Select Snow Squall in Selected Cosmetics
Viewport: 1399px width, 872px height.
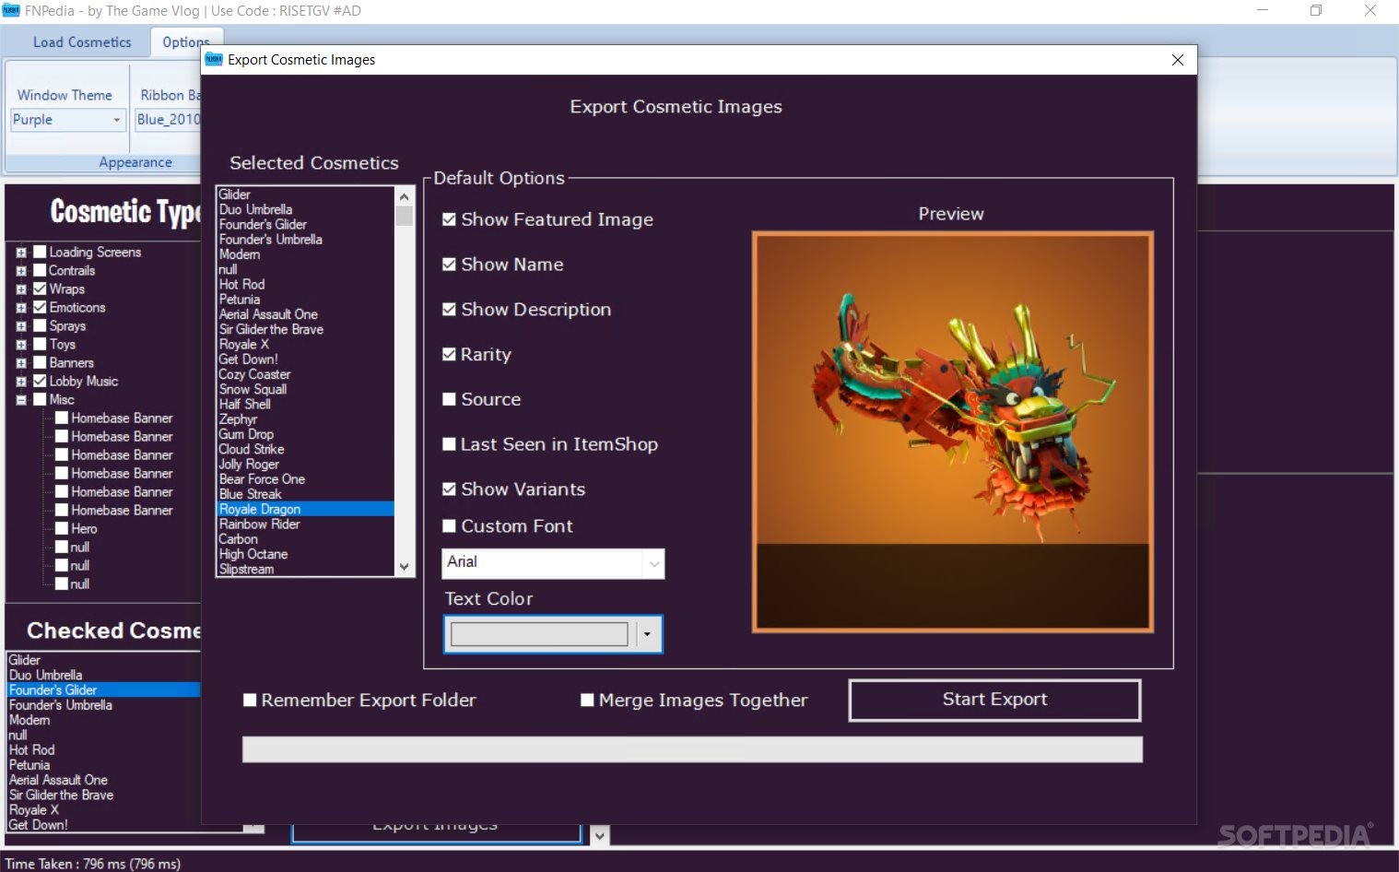(305, 389)
